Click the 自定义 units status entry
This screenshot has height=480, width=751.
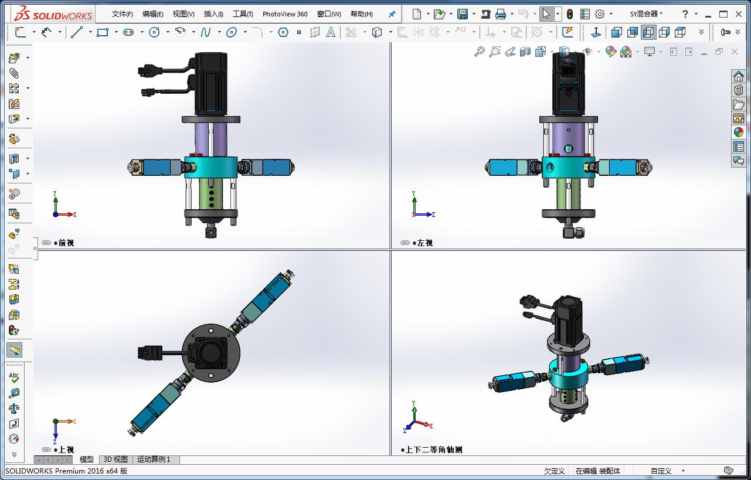coord(661,471)
